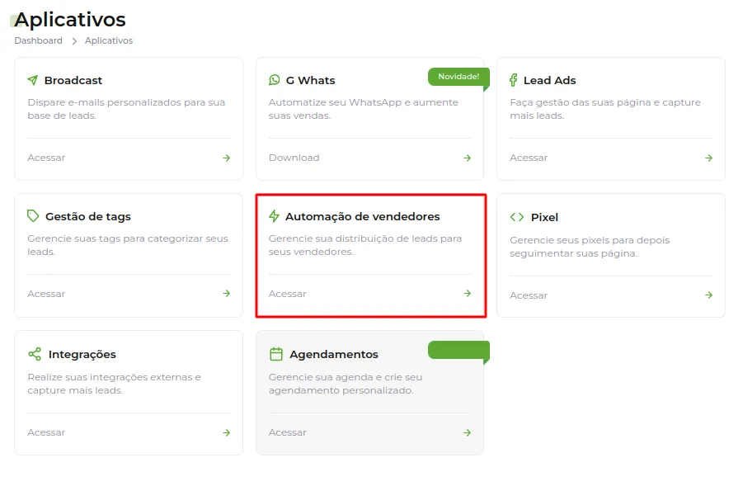
Task: Click the Lead Ads card title
Action: coord(550,80)
